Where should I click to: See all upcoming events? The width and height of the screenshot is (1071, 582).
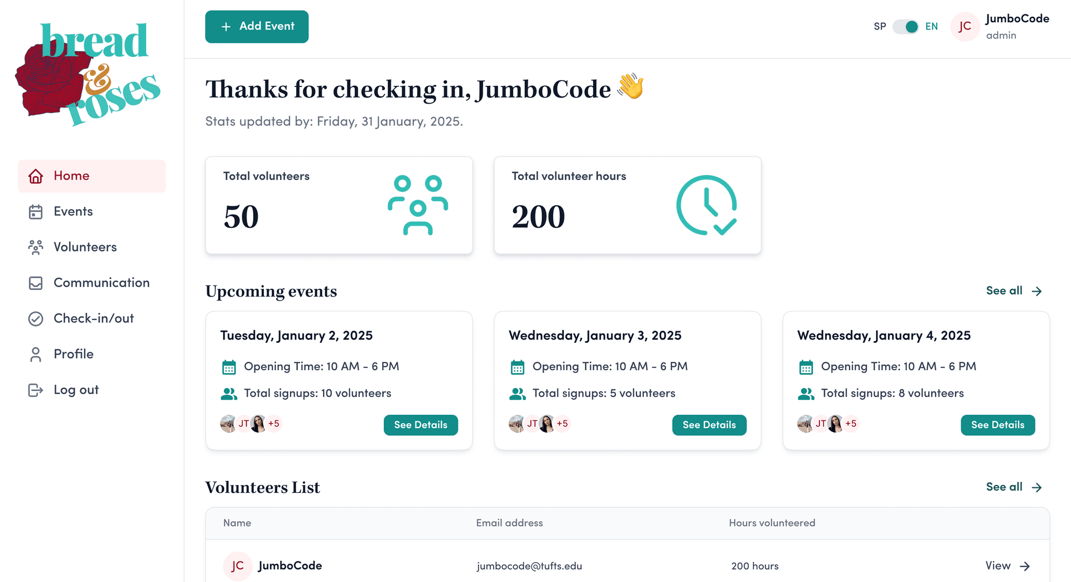coord(1013,291)
